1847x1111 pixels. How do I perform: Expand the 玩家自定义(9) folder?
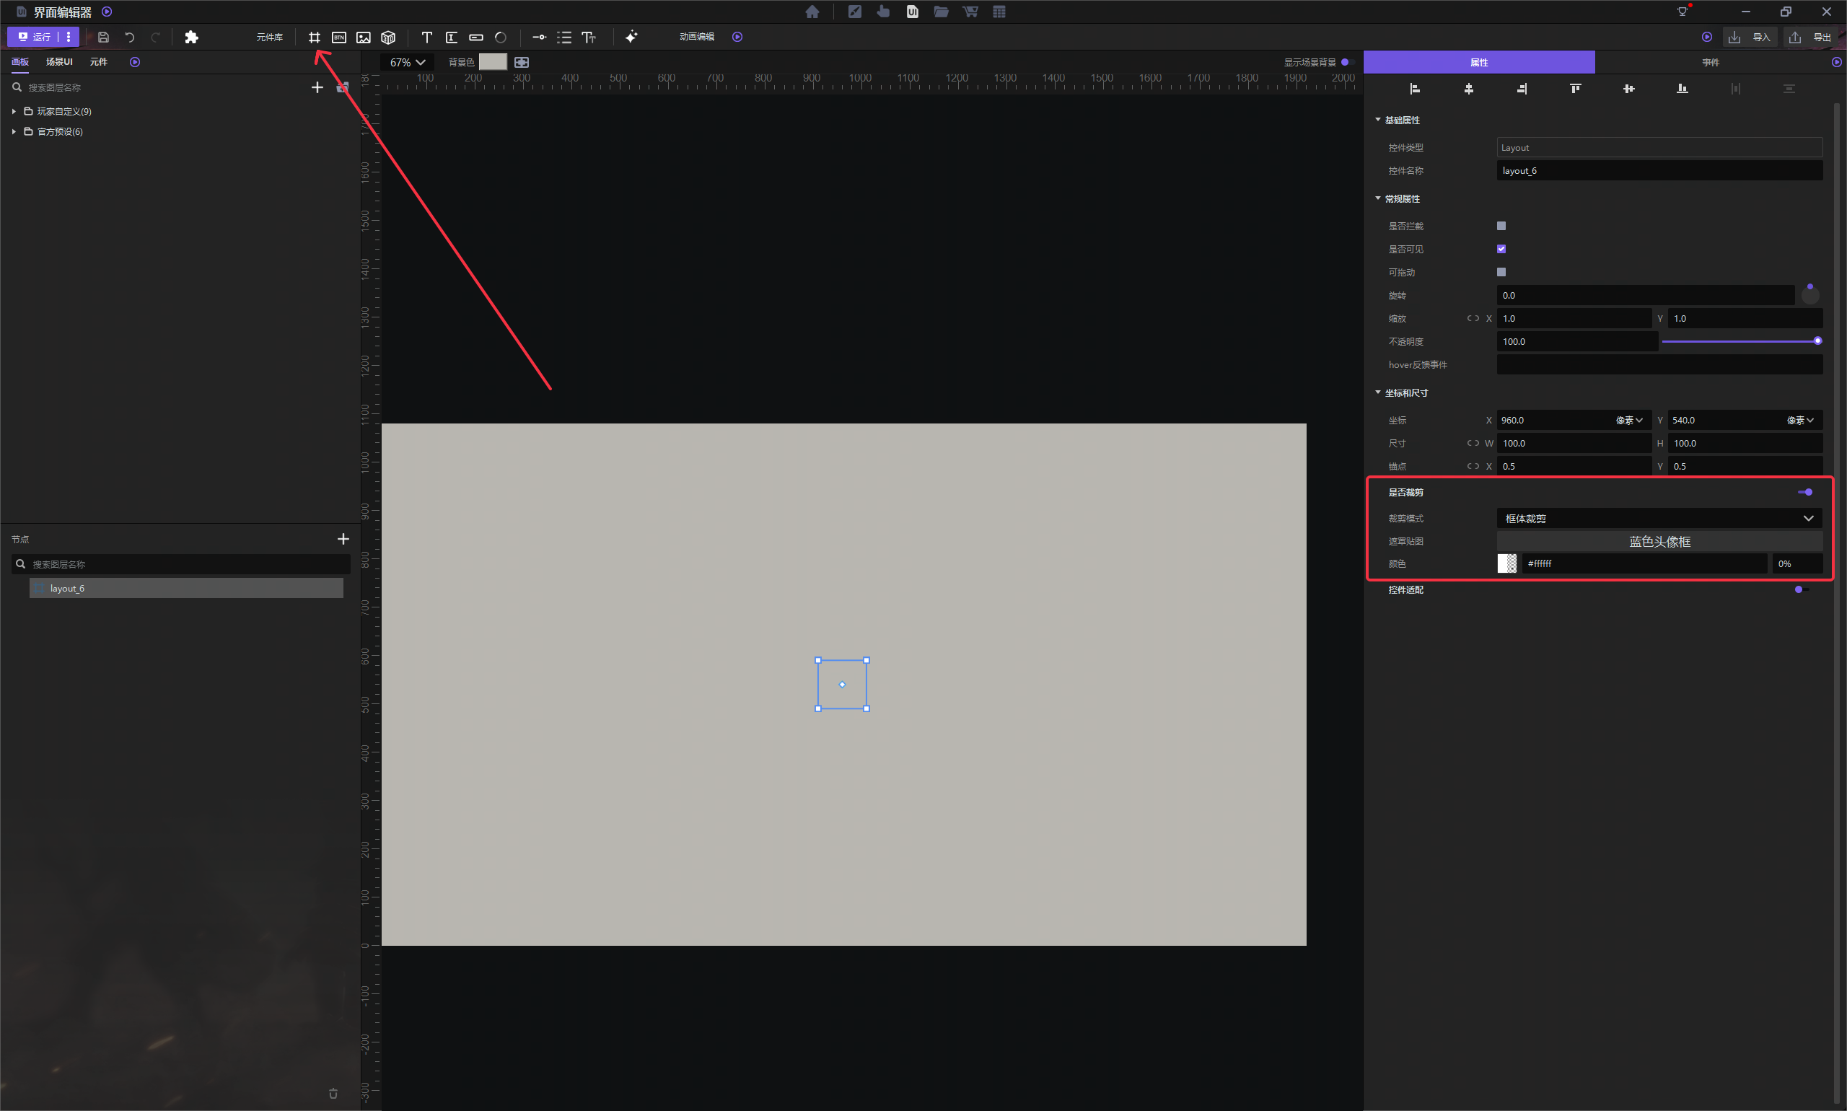tap(14, 111)
